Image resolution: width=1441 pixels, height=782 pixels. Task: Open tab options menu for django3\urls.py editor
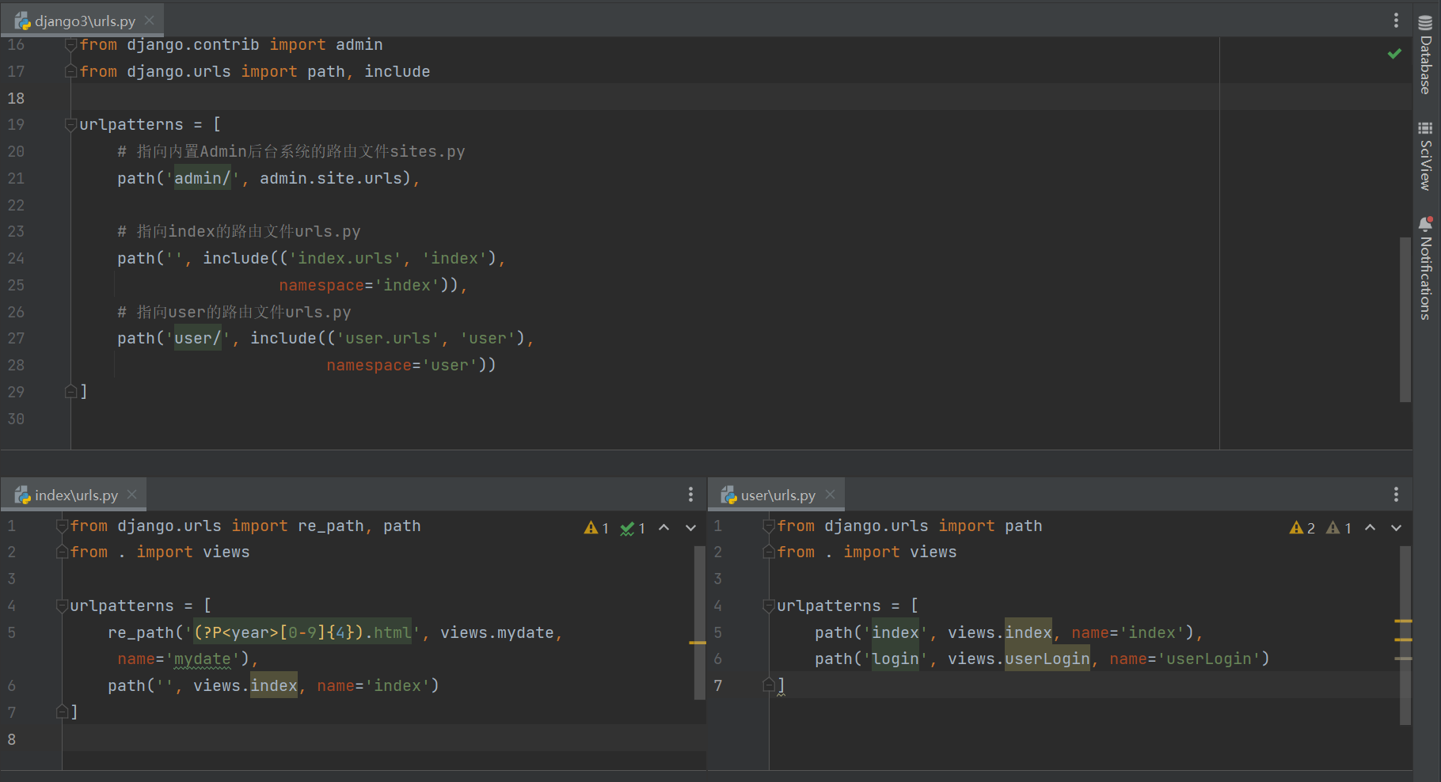click(1396, 21)
